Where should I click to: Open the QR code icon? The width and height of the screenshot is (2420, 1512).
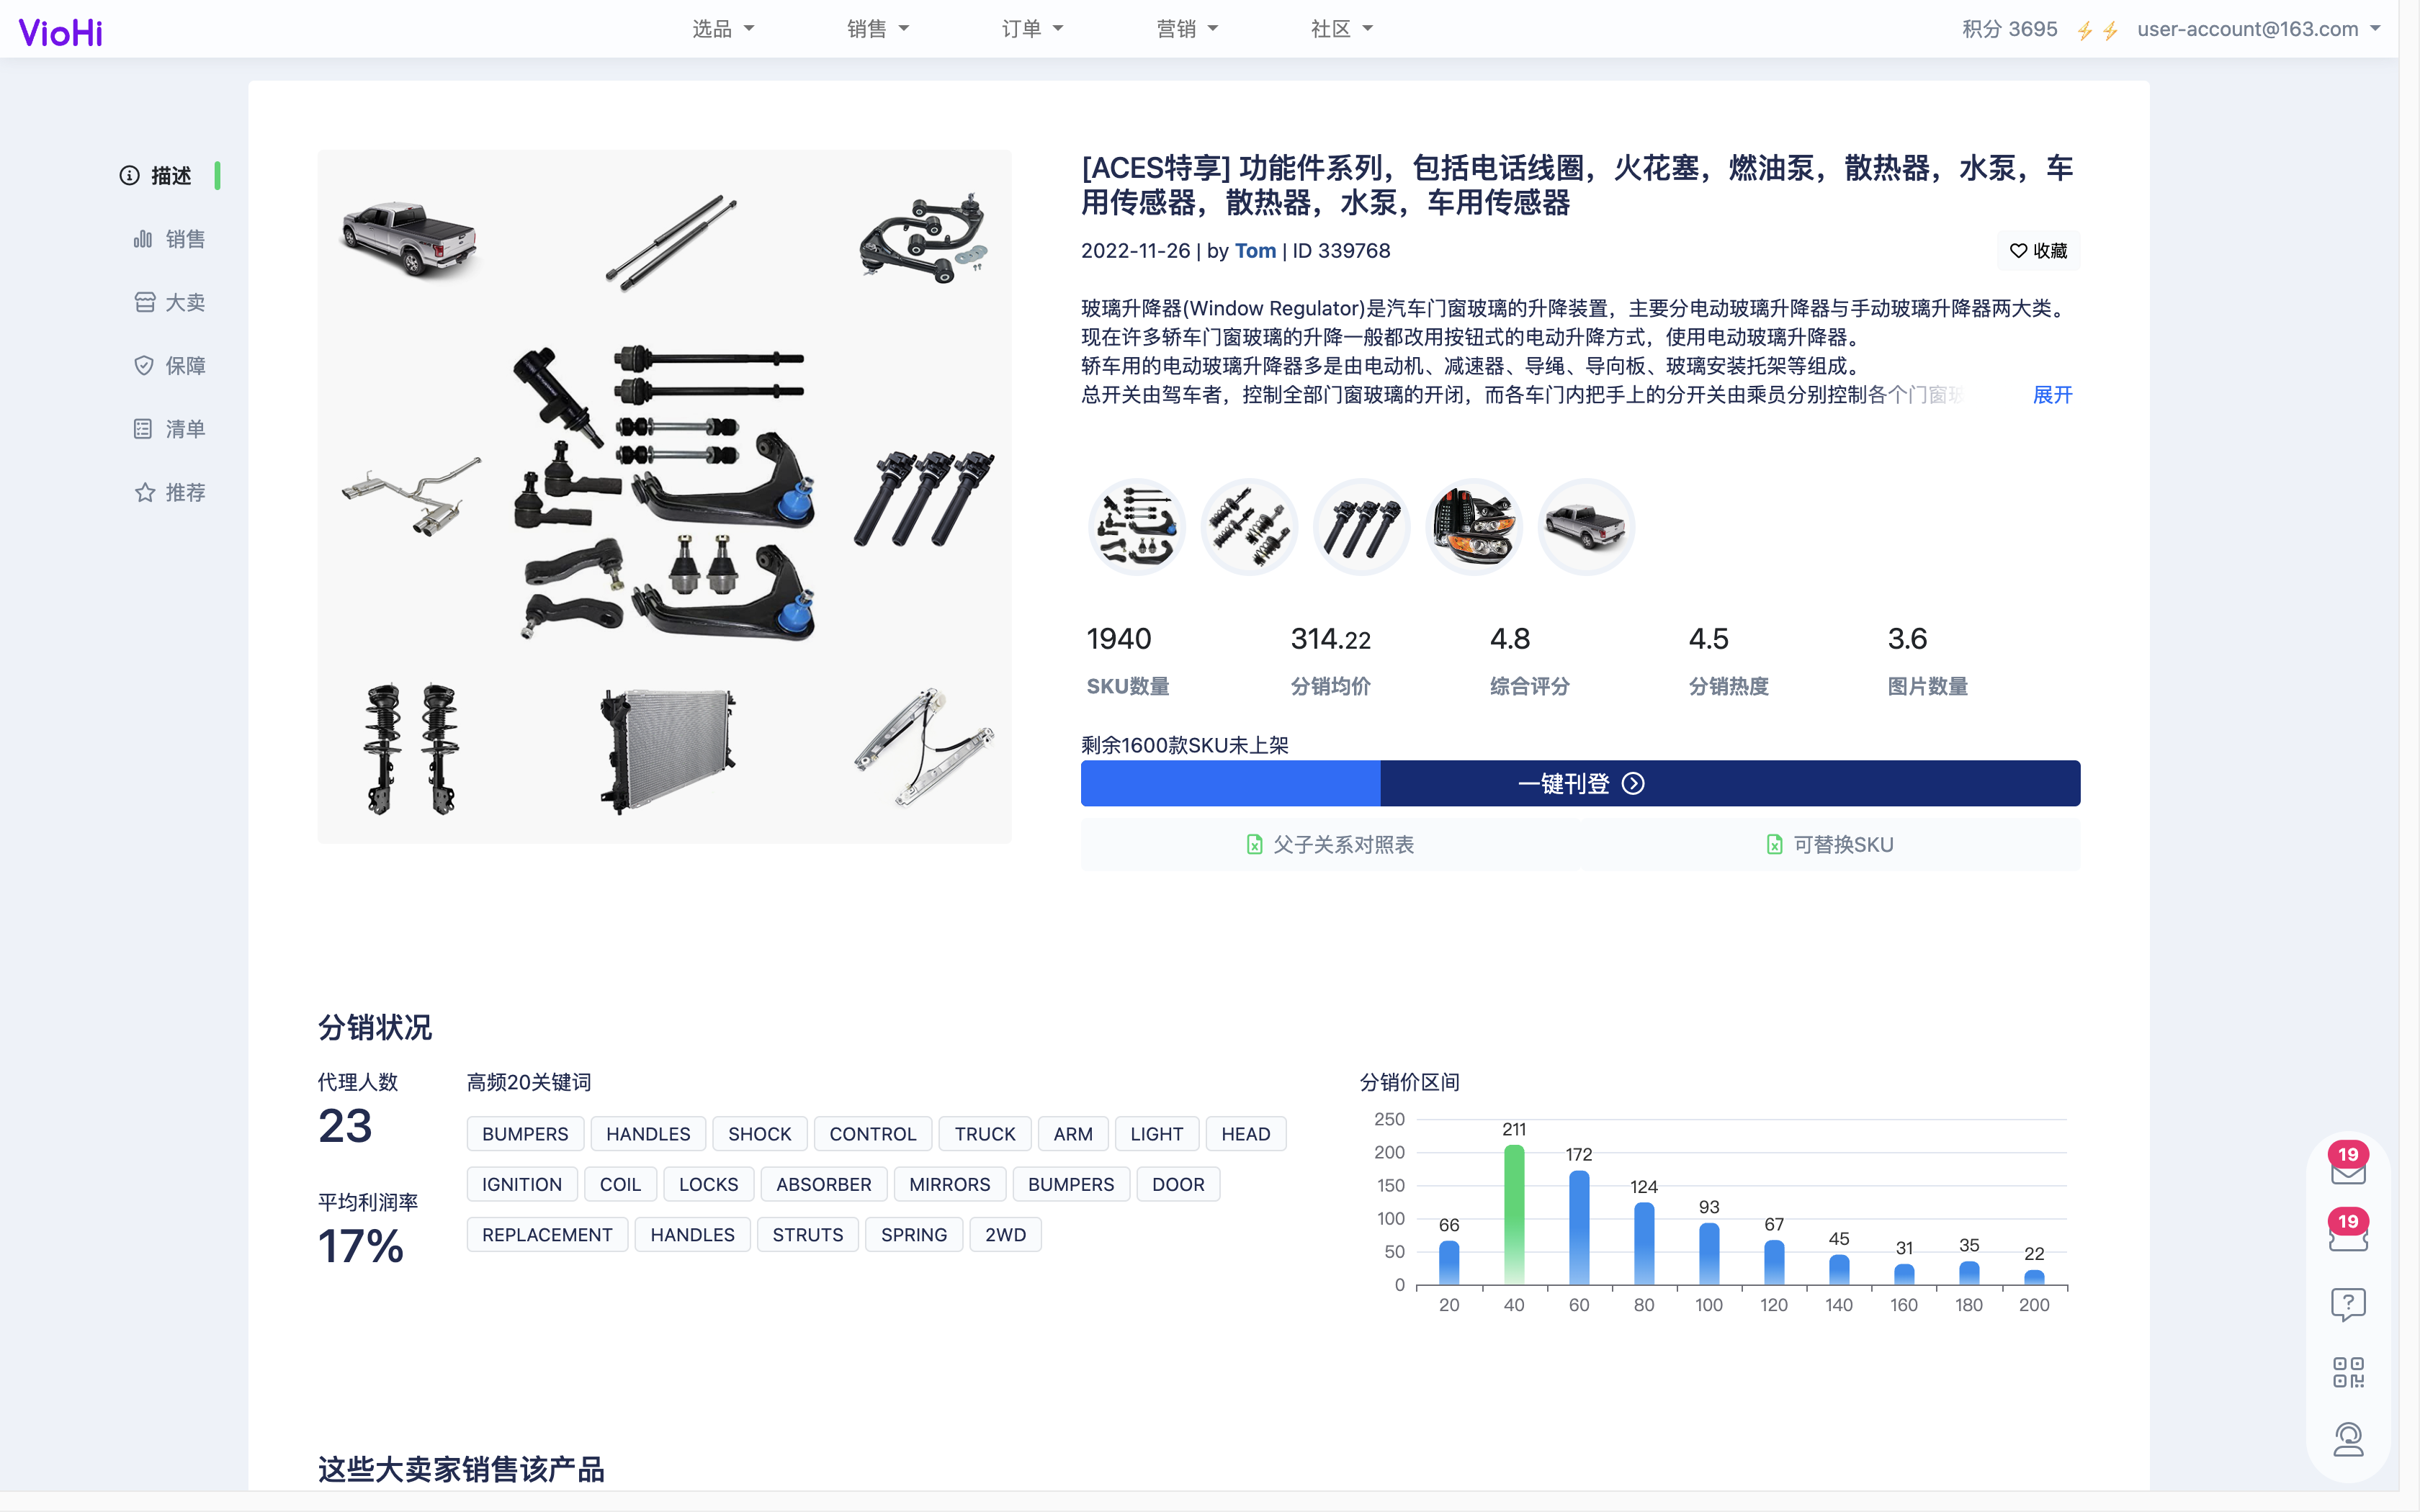coord(2348,1372)
